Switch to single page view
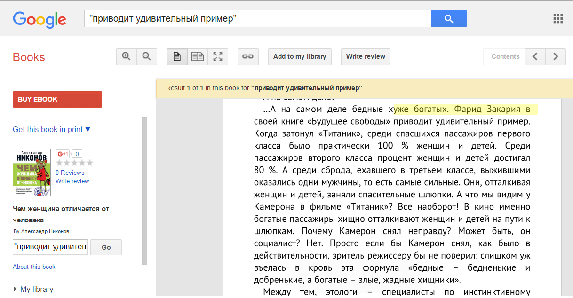Viewport: 573px width, 298px height. coord(177,57)
